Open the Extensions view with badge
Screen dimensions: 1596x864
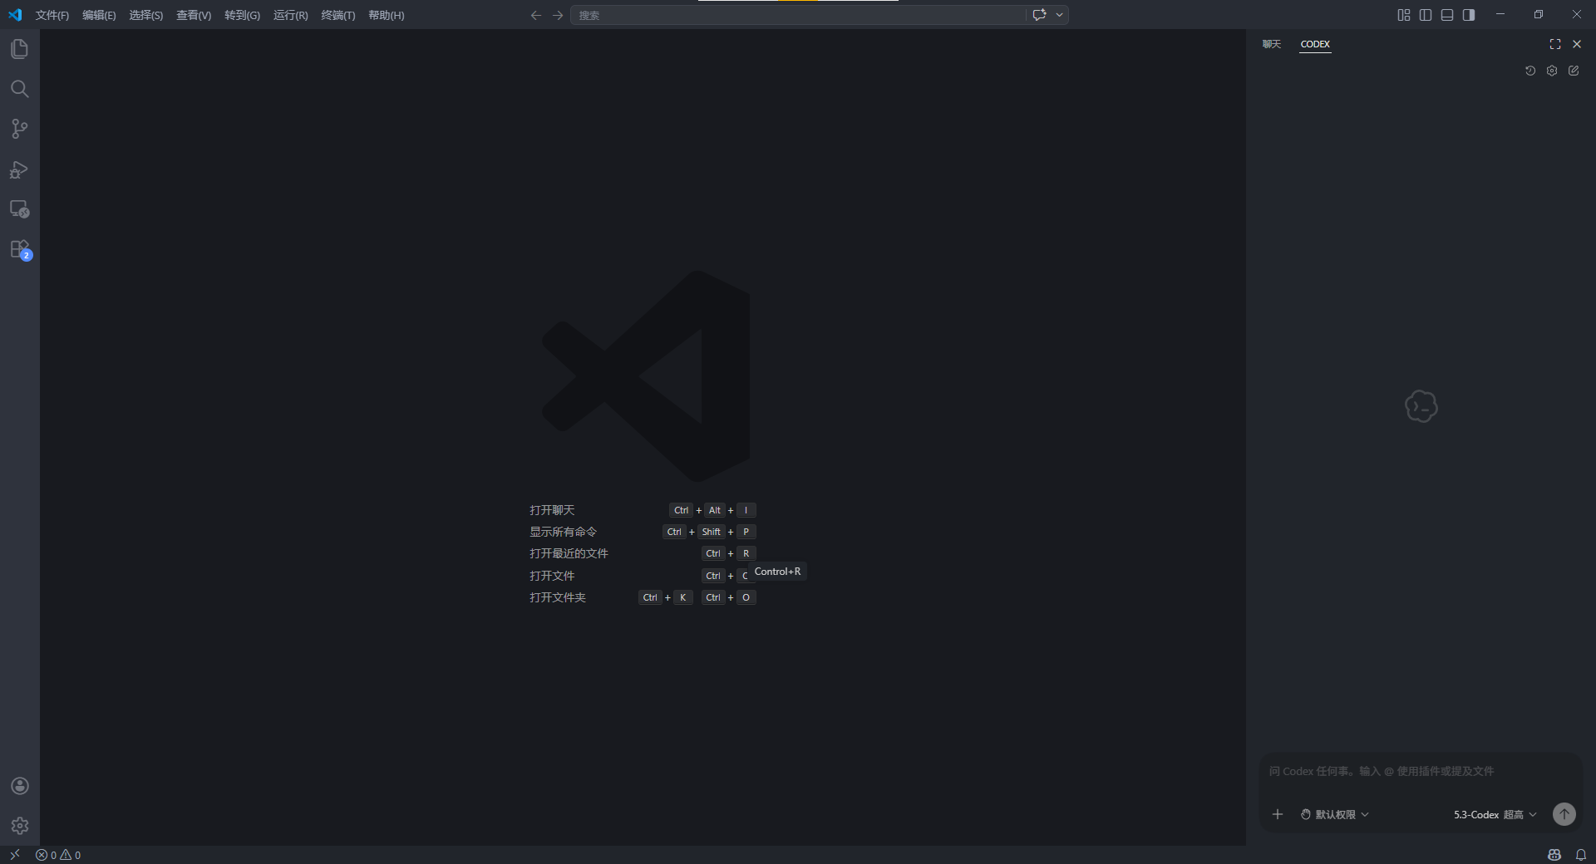click(x=19, y=249)
